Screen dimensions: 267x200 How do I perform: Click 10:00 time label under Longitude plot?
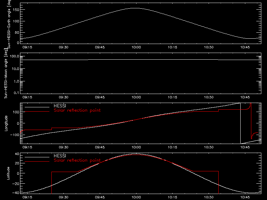[x=136, y=147]
